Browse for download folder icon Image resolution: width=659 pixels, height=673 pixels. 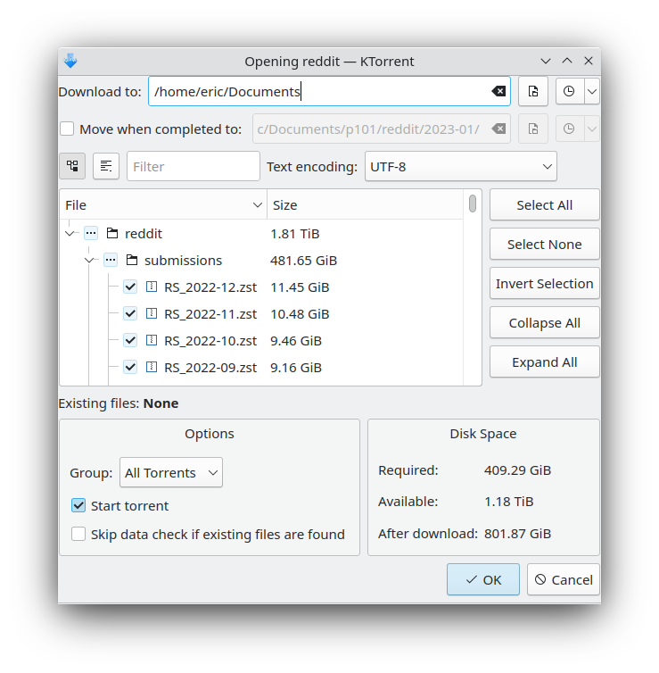click(533, 91)
